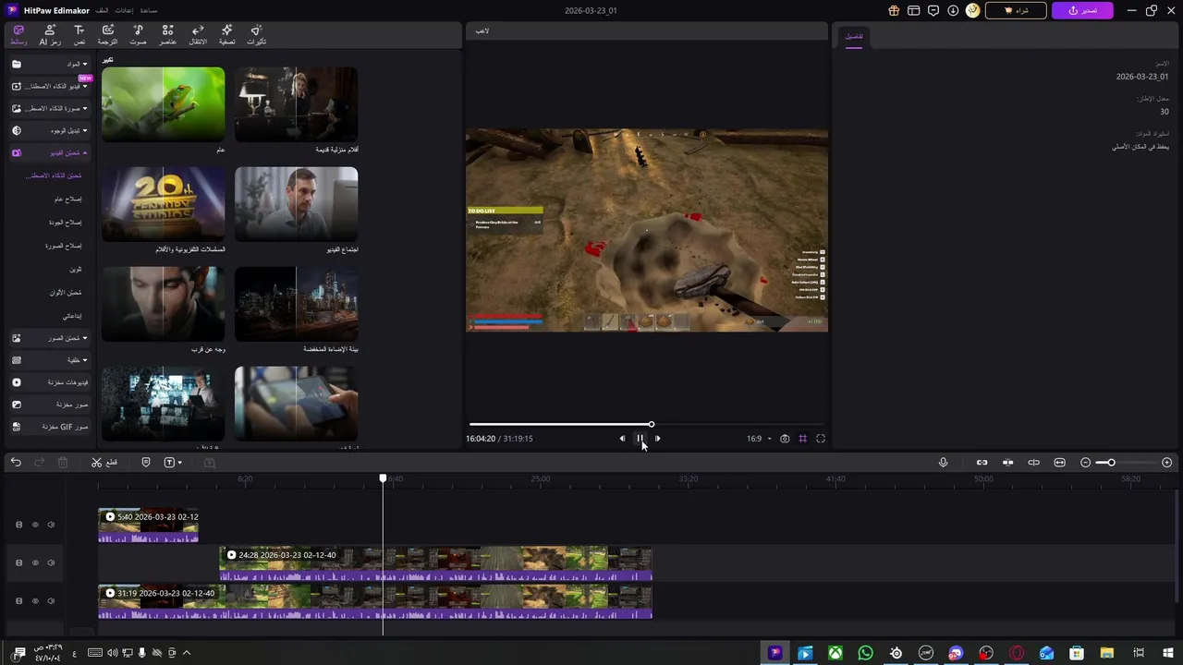Image resolution: width=1183 pixels, height=665 pixels.
Task: Expand the AI Image (صورة الذكاء) section
Action: pos(49,108)
